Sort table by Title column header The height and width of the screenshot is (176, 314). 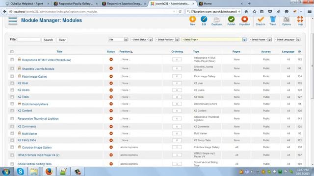click(x=59, y=51)
